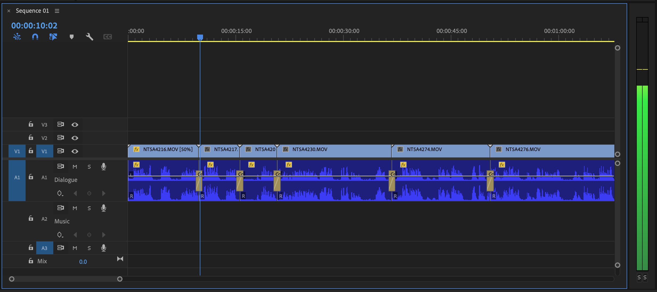Go to next keyframe on Music track

click(104, 235)
